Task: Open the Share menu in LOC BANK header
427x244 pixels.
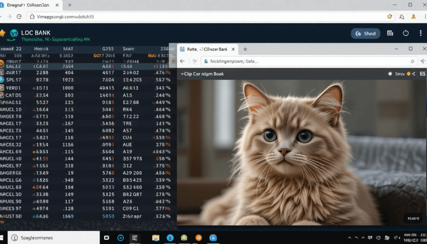Action: pos(366,33)
